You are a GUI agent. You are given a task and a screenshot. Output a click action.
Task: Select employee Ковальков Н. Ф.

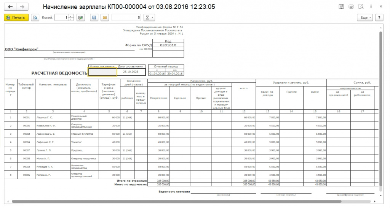coord(46,126)
